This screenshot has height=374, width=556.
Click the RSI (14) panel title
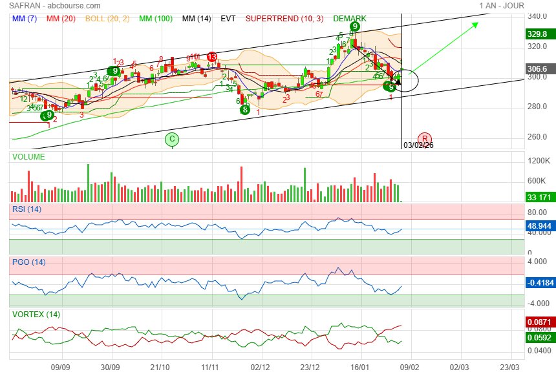pos(27,209)
